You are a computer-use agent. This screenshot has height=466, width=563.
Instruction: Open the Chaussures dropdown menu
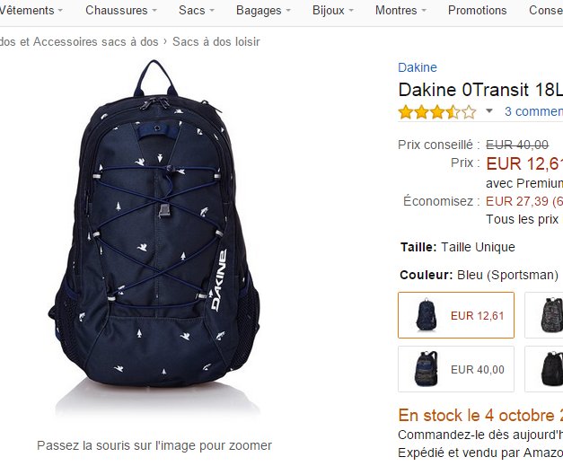(121, 11)
